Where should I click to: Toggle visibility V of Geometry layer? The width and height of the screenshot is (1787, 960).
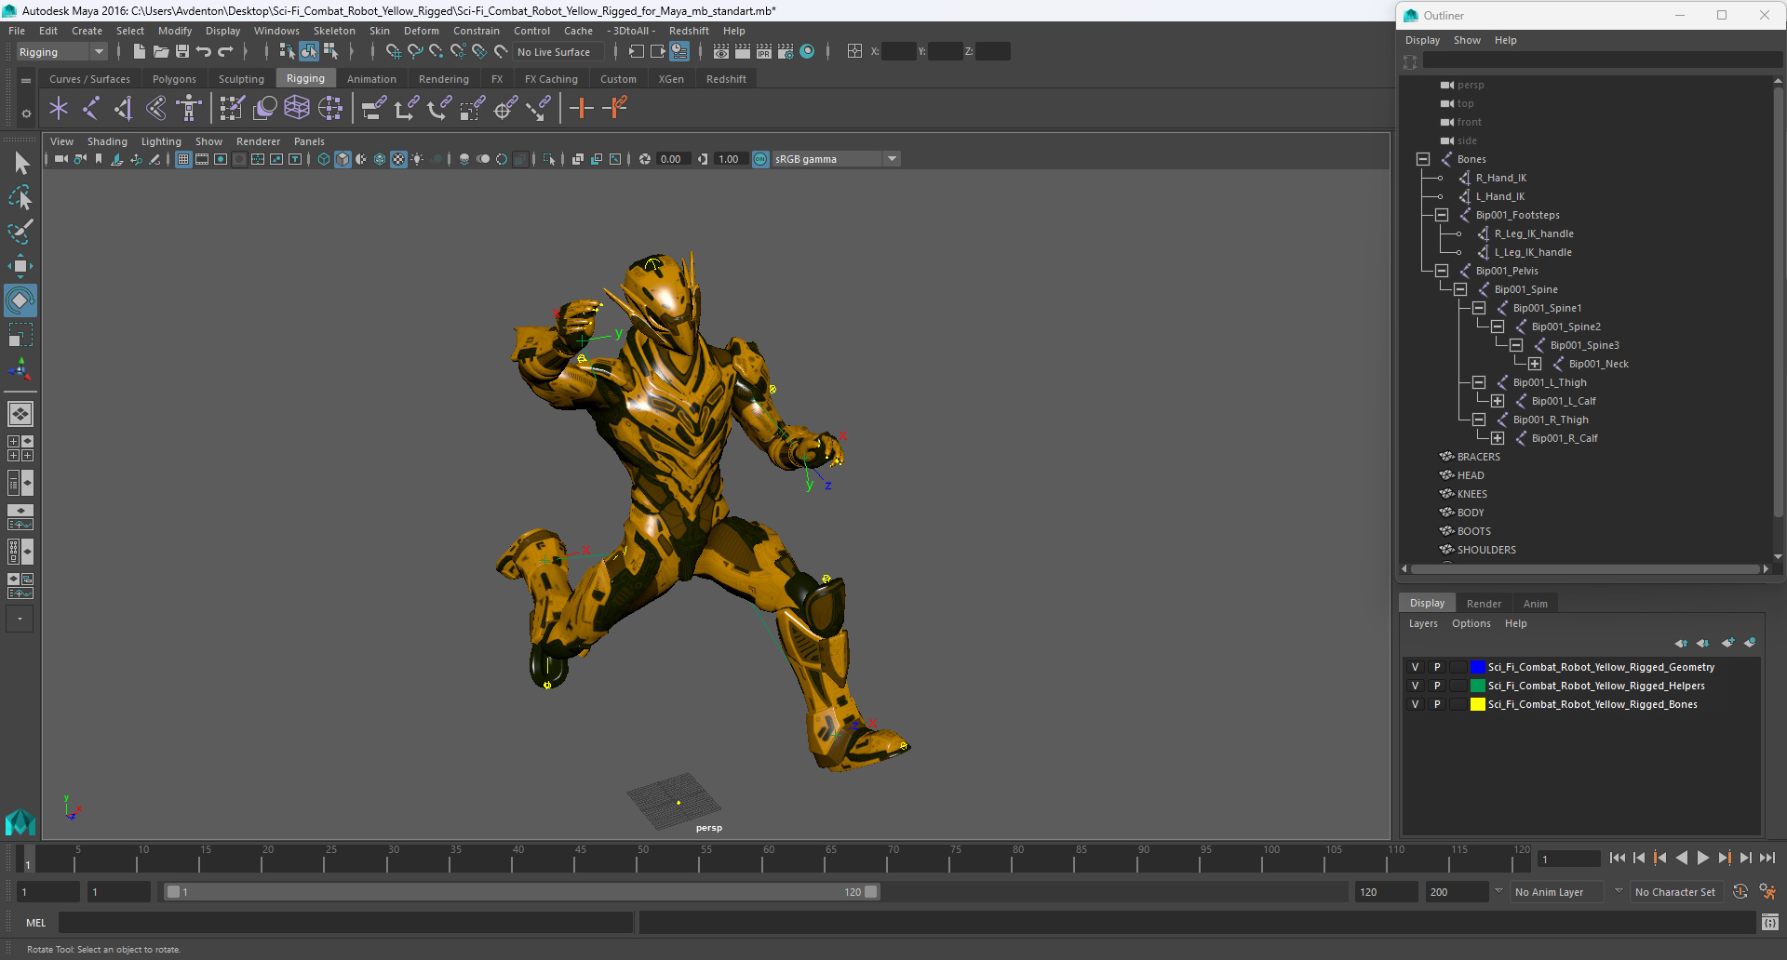coord(1415,667)
